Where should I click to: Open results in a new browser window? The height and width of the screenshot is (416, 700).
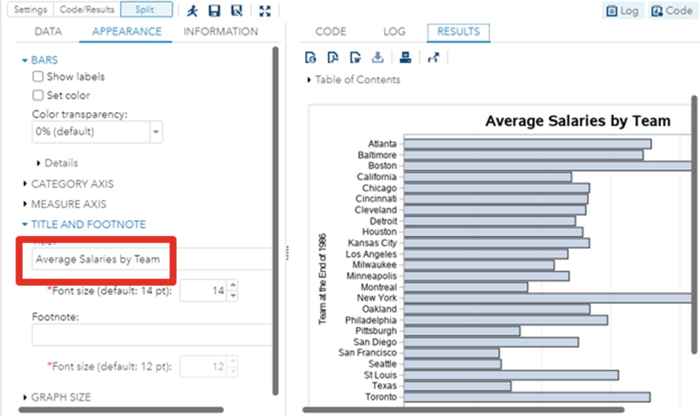433,57
